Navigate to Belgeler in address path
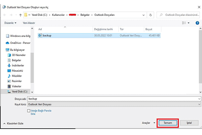The width and height of the screenshot is (202, 135). pyautogui.click(x=85, y=15)
